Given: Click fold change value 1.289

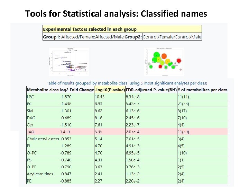Looking at the screenshot, I should tap(66, 146).
